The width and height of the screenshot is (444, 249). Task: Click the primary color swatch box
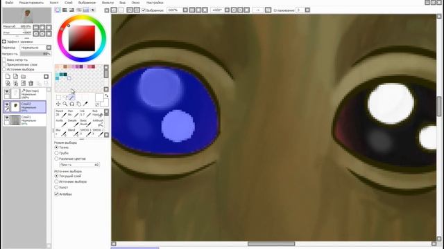point(99,98)
